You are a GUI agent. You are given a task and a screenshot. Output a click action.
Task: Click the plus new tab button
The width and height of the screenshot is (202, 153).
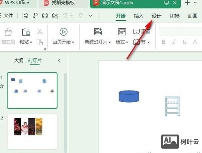coord(188,3)
